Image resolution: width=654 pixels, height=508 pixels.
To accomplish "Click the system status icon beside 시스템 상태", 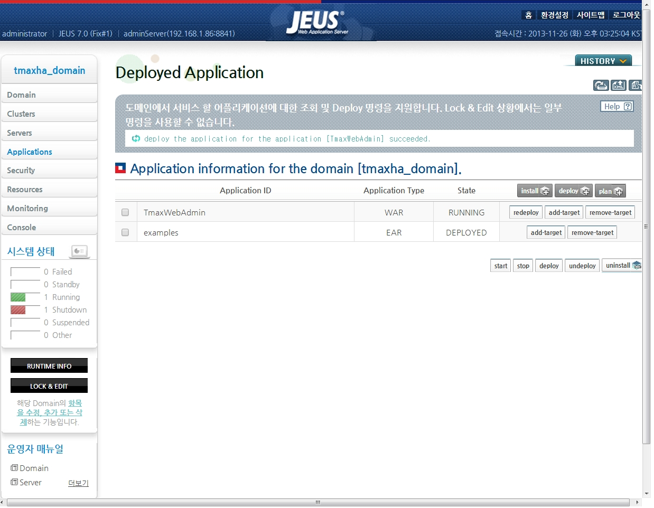I will pyautogui.click(x=79, y=251).
